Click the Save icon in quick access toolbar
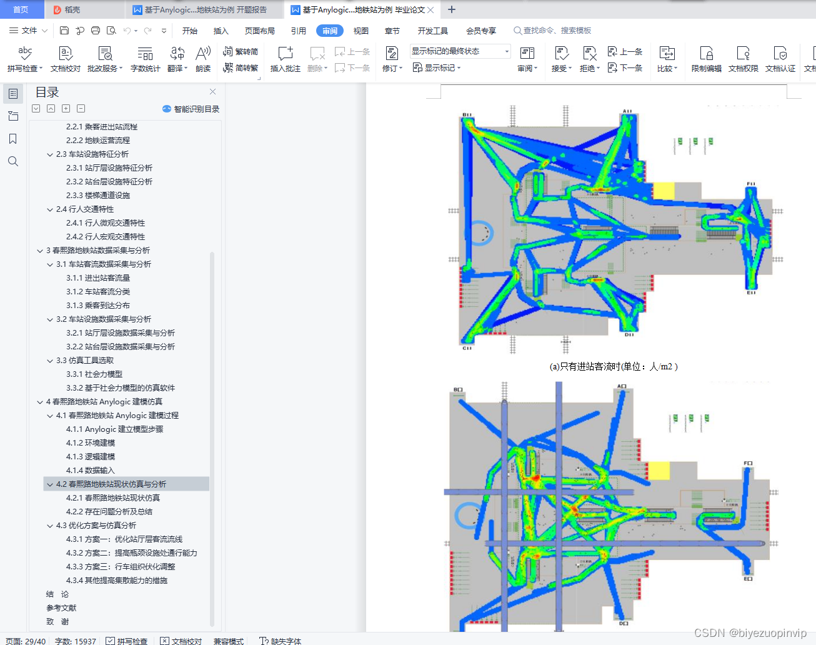 (64, 30)
